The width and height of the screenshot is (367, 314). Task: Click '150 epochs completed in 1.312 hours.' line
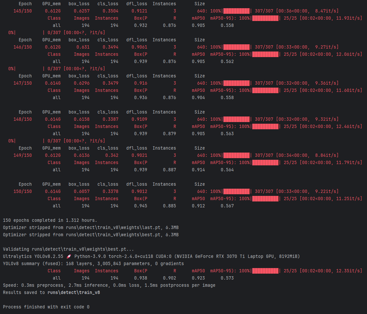(50, 220)
